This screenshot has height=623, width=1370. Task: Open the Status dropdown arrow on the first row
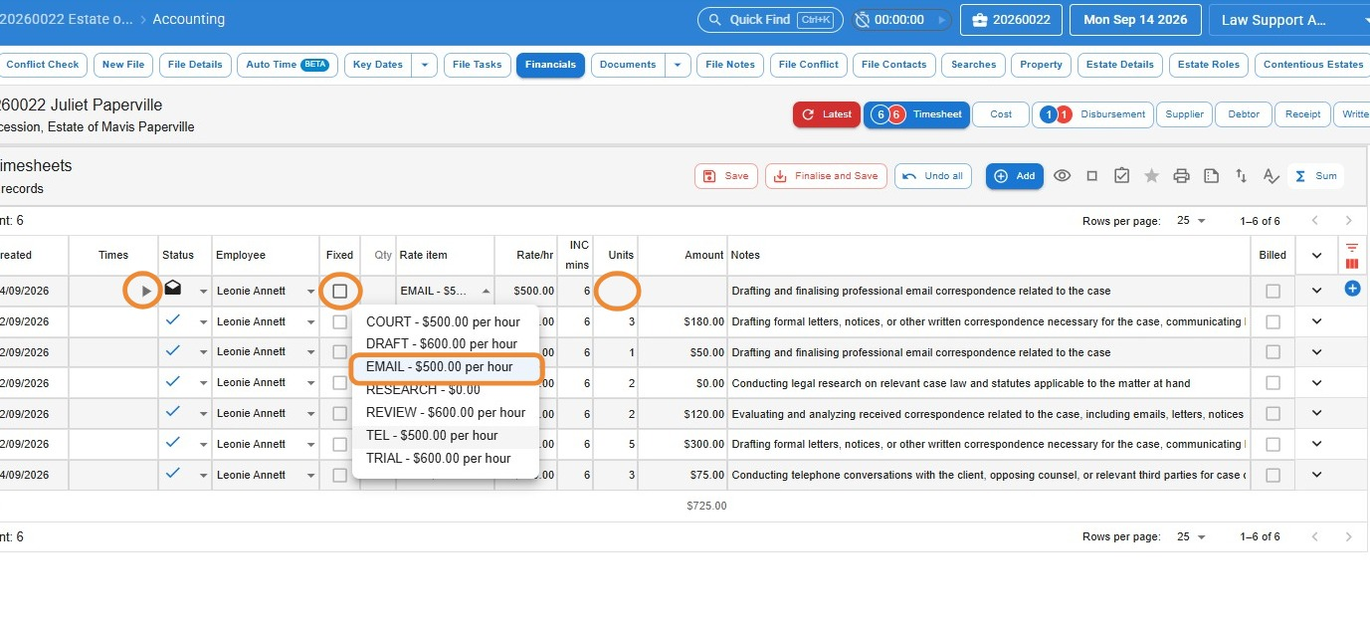pyautogui.click(x=204, y=292)
